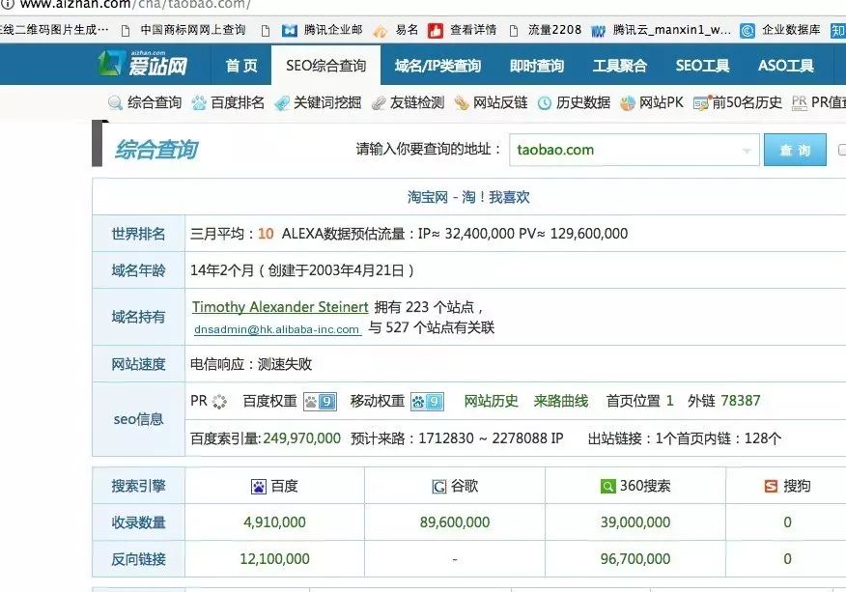846x592 pixels.
Task: Open the 网站历史 link
Action: [x=491, y=401]
